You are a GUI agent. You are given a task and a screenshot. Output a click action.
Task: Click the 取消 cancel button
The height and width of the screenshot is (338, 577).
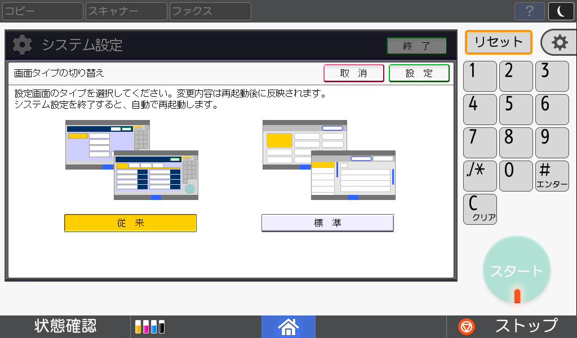pos(354,73)
